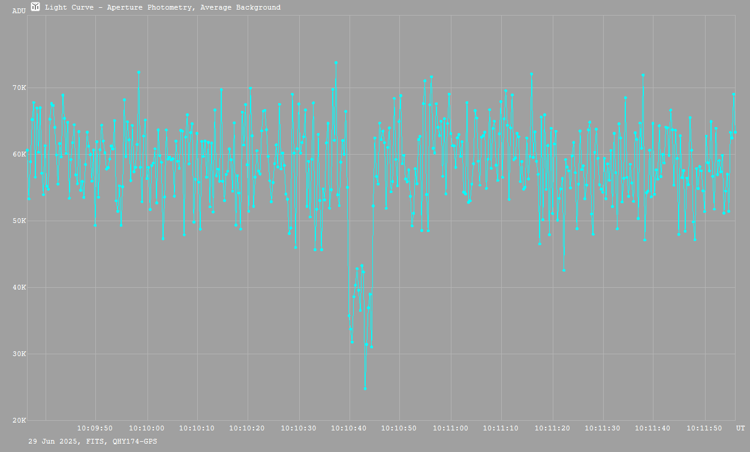This screenshot has height=452, width=750.
Task: Click the 30K label on the vertical axis
Action: [x=19, y=354]
